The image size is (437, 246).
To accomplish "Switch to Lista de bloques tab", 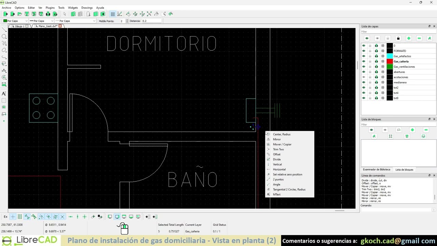I will point(404,169).
